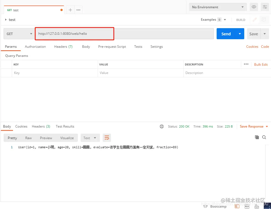The image size is (271, 209).
Task: Switch to the Params tab
Action: [x=11, y=46]
